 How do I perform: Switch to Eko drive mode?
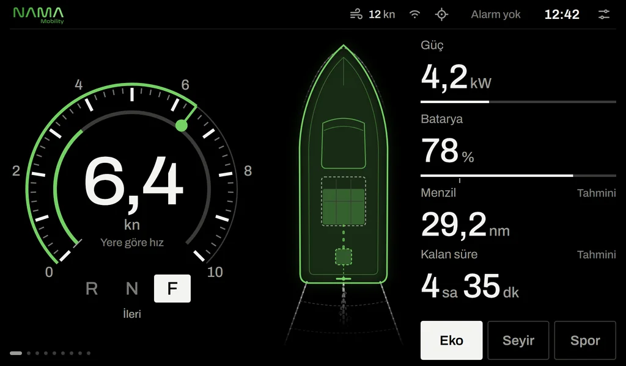(452, 340)
